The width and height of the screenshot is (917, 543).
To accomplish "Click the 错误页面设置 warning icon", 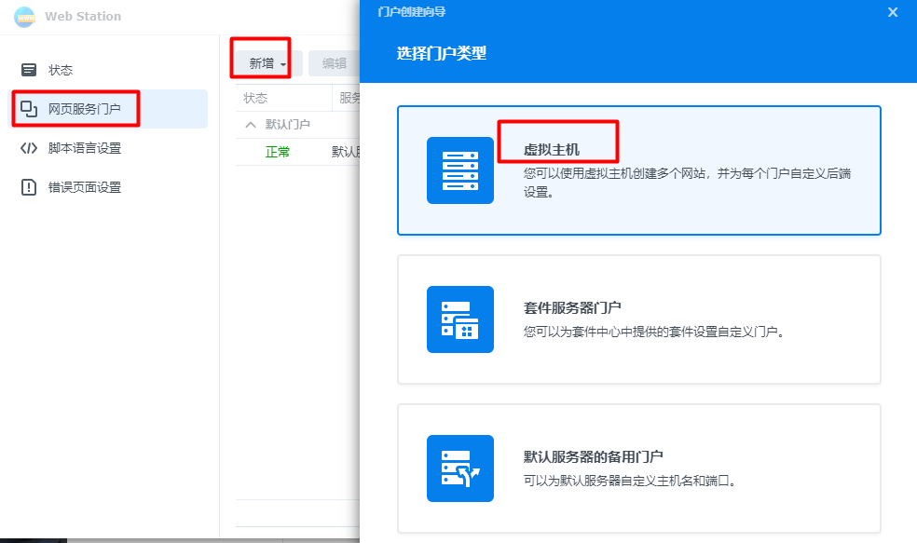I will [29, 187].
